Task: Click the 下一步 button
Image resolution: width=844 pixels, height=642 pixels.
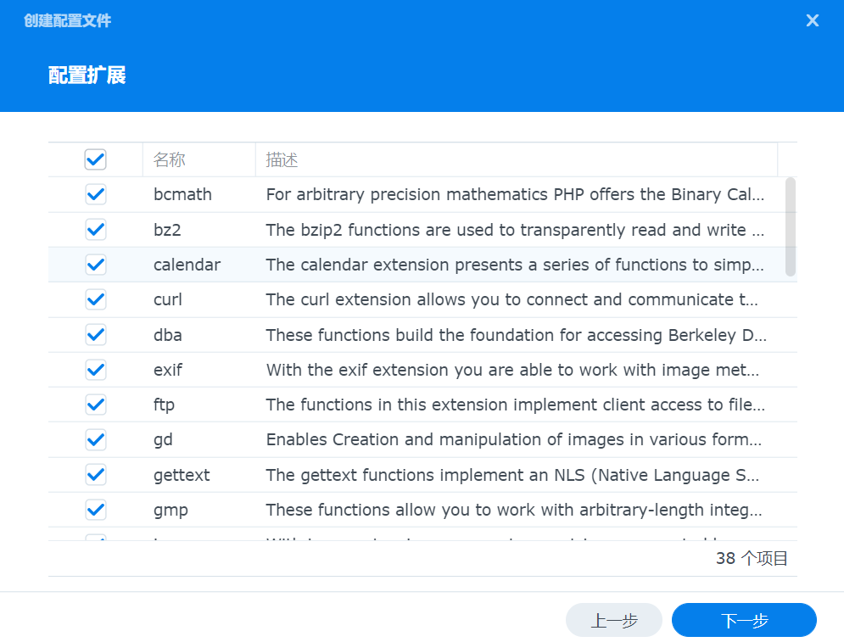Action: pyautogui.click(x=744, y=620)
